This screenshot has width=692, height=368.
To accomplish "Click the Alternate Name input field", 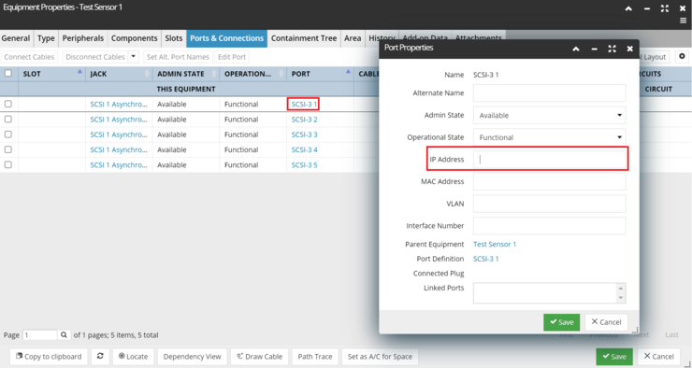I will (x=550, y=93).
